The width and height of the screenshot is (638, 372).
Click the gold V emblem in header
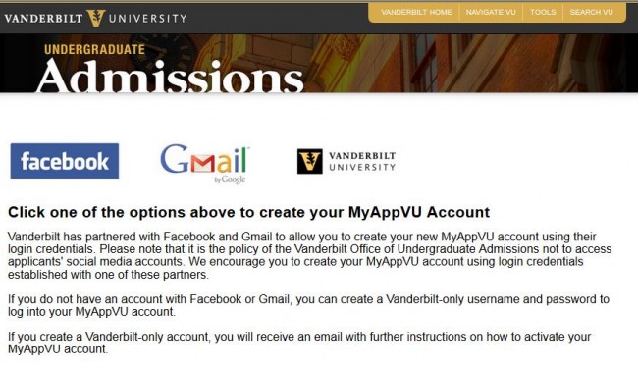click(96, 18)
